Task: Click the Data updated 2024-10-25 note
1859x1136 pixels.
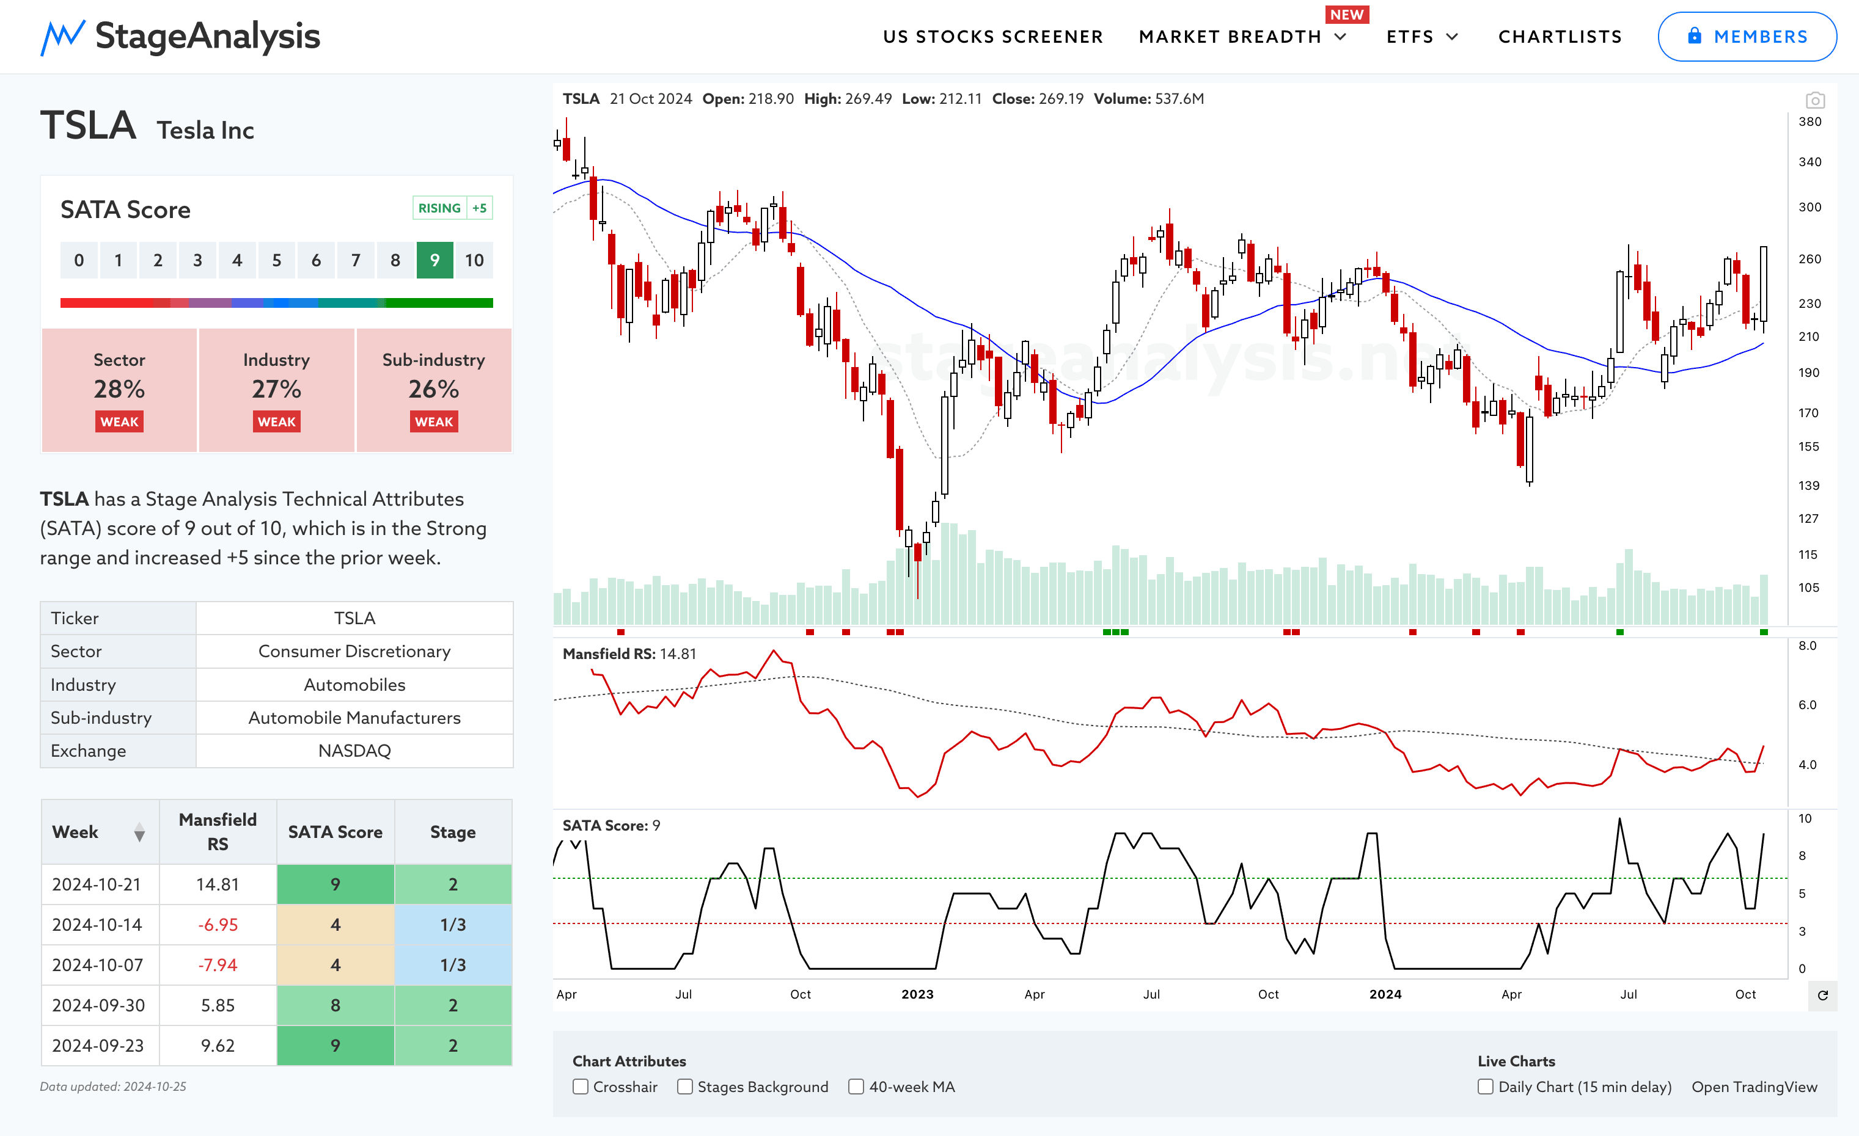Action: pyautogui.click(x=113, y=1087)
